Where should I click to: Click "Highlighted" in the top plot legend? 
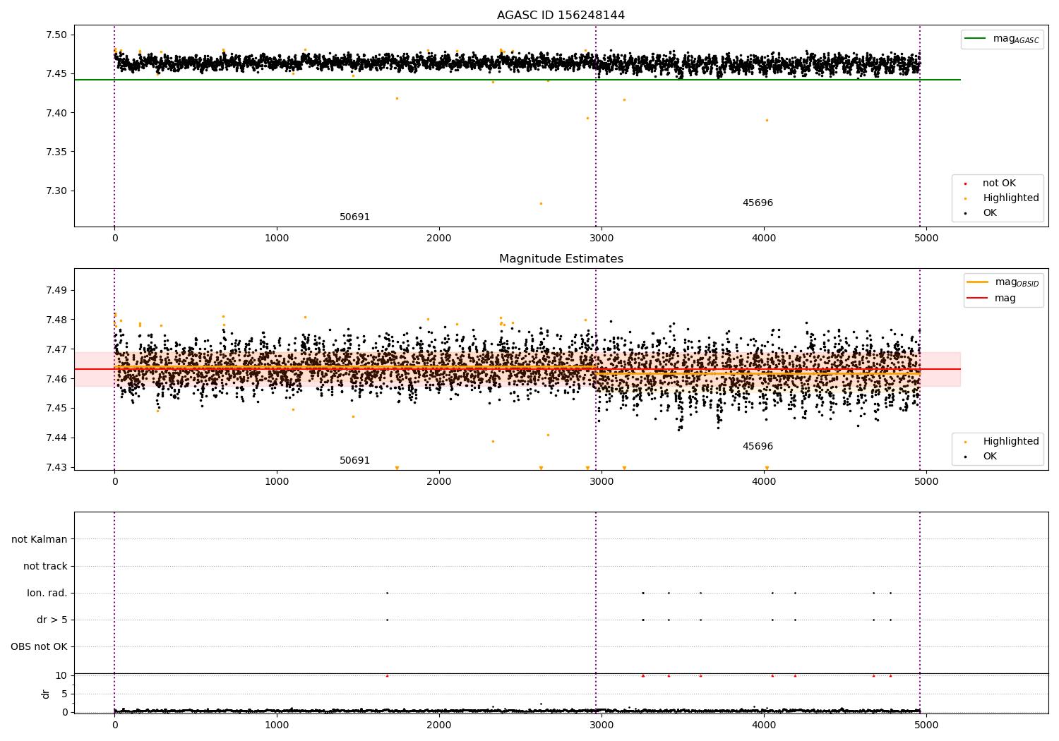[1011, 198]
